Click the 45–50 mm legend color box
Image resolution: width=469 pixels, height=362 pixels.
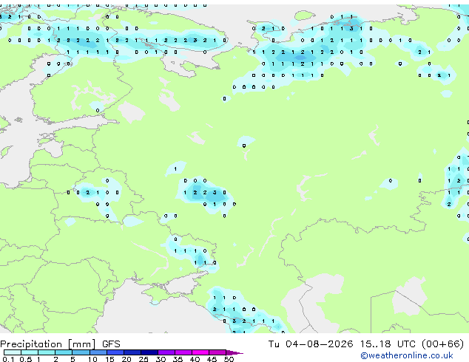tap(217, 352)
